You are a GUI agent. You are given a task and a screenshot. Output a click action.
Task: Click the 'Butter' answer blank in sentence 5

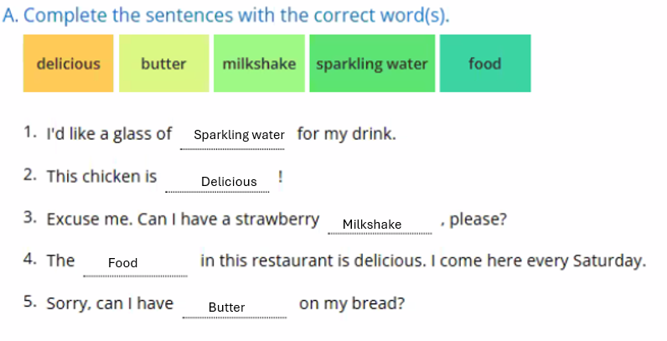point(227,307)
